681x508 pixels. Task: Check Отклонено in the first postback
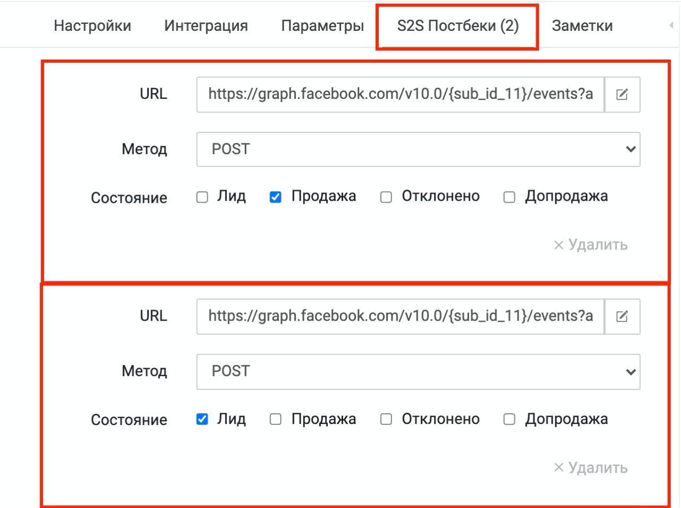point(386,197)
